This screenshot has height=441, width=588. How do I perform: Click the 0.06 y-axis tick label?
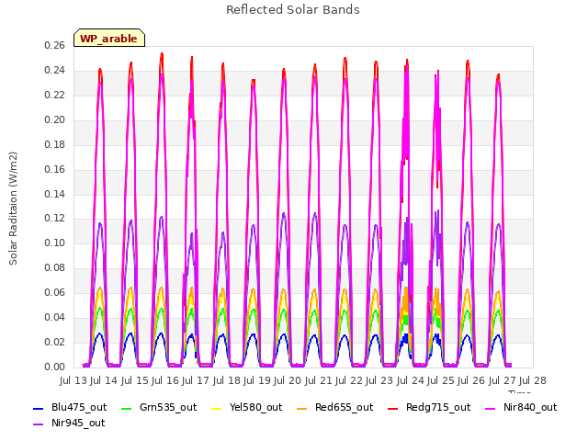pyautogui.click(x=54, y=292)
